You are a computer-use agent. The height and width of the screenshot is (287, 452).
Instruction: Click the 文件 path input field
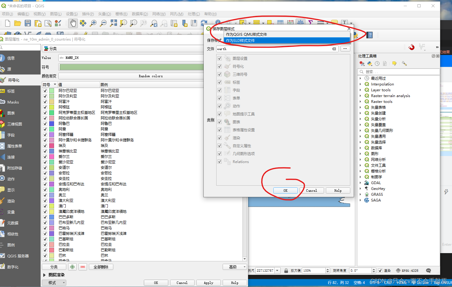tap(277, 49)
